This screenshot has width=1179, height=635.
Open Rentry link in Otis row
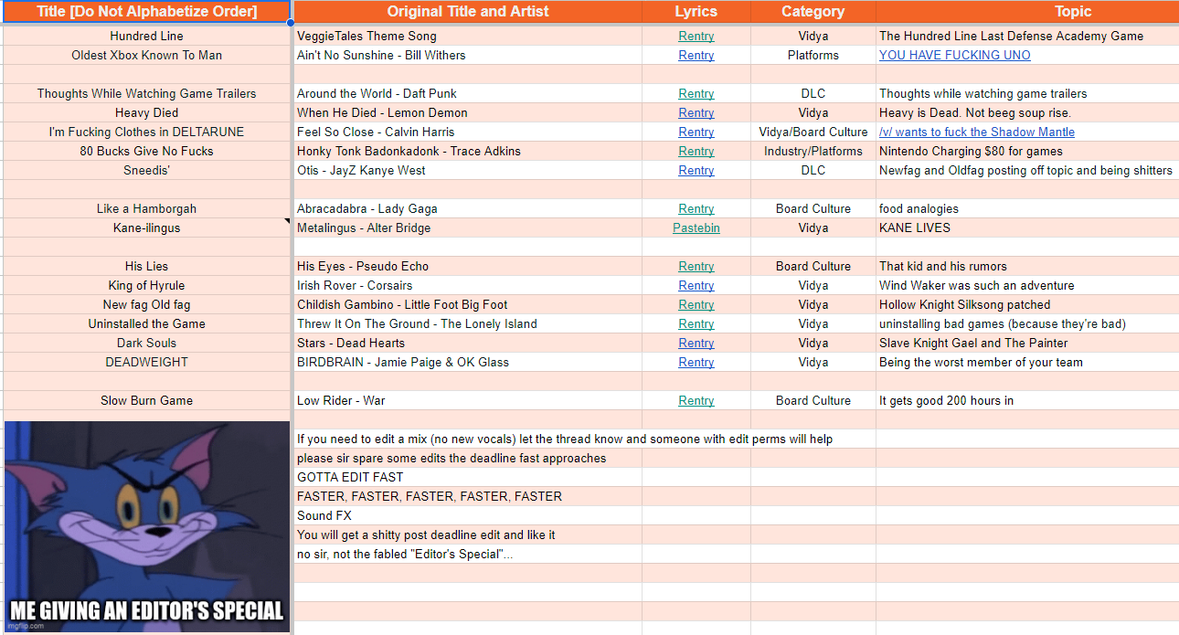point(696,171)
